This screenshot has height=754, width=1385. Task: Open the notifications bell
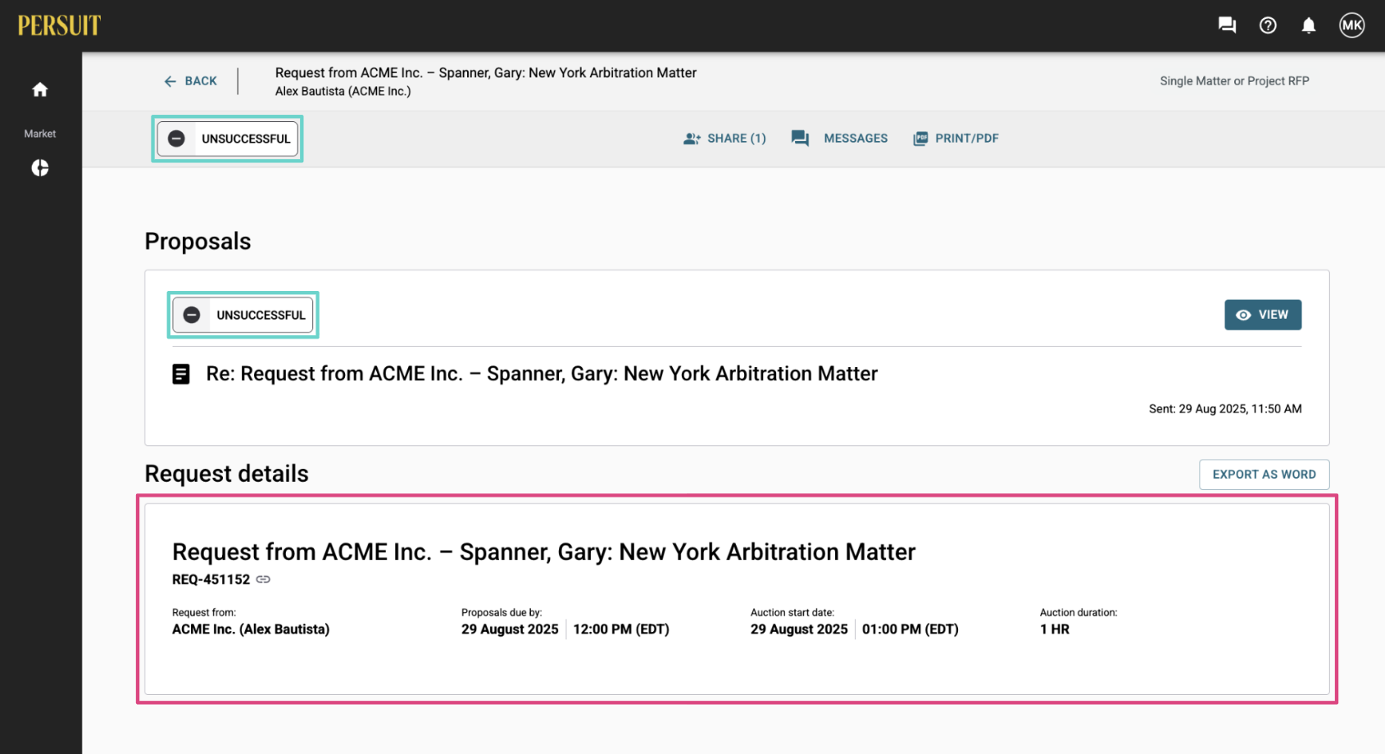coord(1309,25)
